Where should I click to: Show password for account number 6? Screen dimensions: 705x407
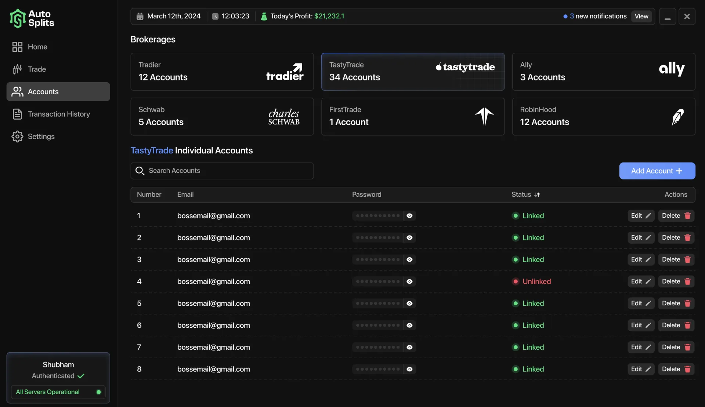tap(409, 325)
